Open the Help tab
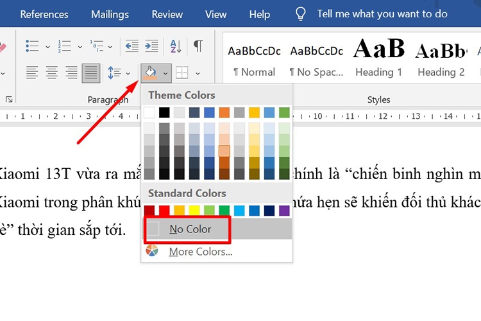This screenshot has width=481, height=321. [260, 14]
